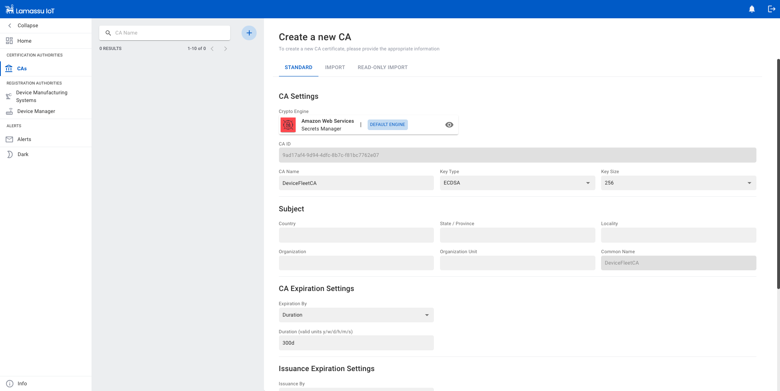This screenshot has height=391, width=780.
Task: Click the logout icon in header
Action: click(x=771, y=9)
